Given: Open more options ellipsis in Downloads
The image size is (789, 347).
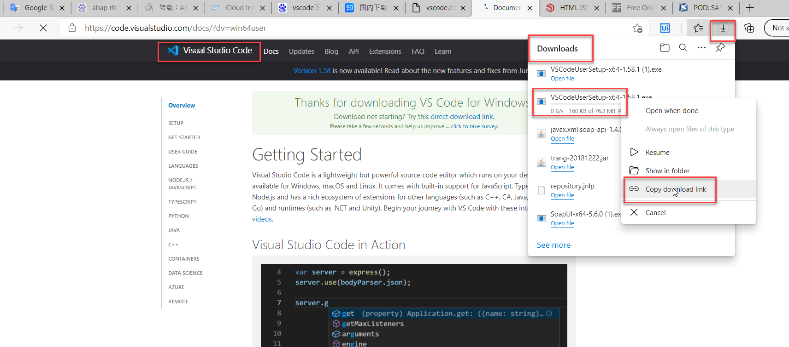Looking at the screenshot, I should (x=701, y=48).
